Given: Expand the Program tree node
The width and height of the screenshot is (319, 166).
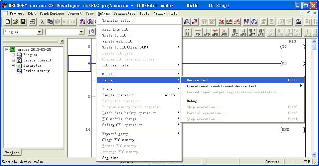Looking at the screenshot, I should click(13, 55).
